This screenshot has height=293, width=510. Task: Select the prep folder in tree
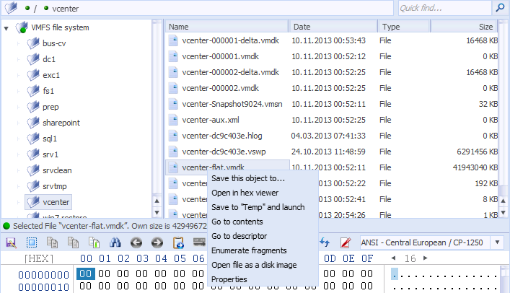click(50, 107)
